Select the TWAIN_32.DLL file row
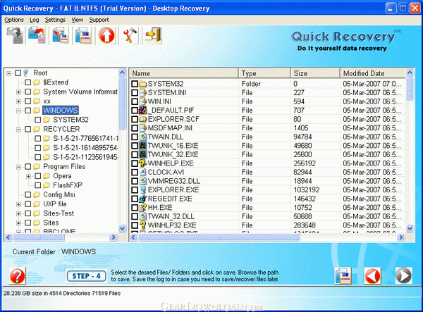The image size is (423, 312). click(268, 216)
